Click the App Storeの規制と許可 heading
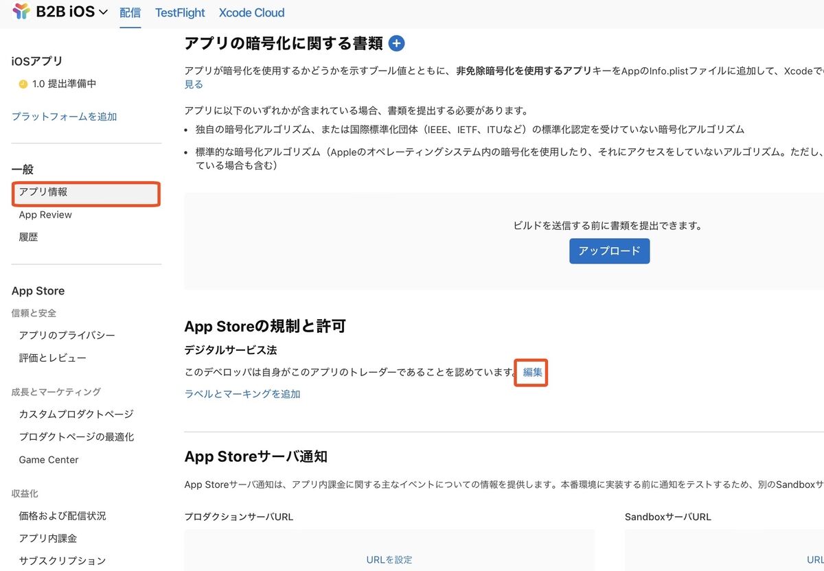 pos(265,327)
